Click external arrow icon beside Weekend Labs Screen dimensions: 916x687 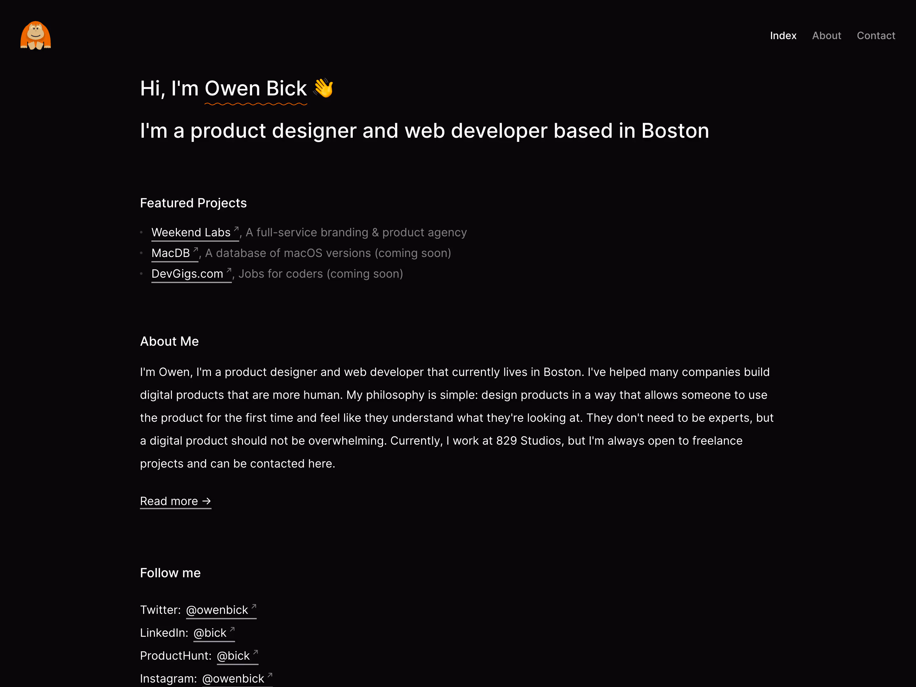click(x=236, y=229)
